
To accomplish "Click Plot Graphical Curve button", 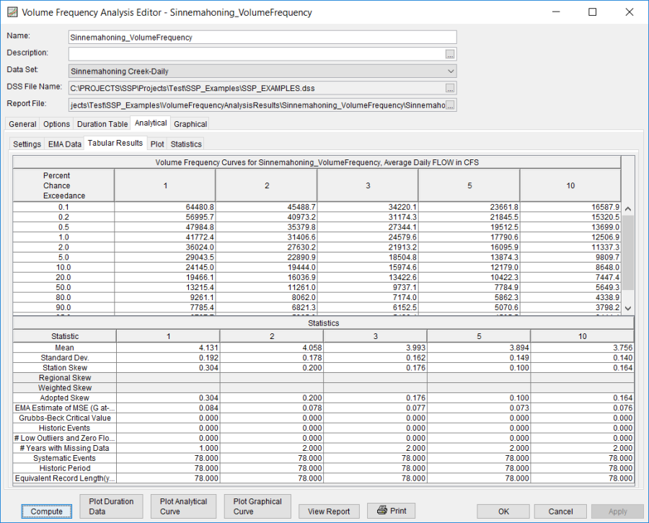I will (x=257, y=506).
